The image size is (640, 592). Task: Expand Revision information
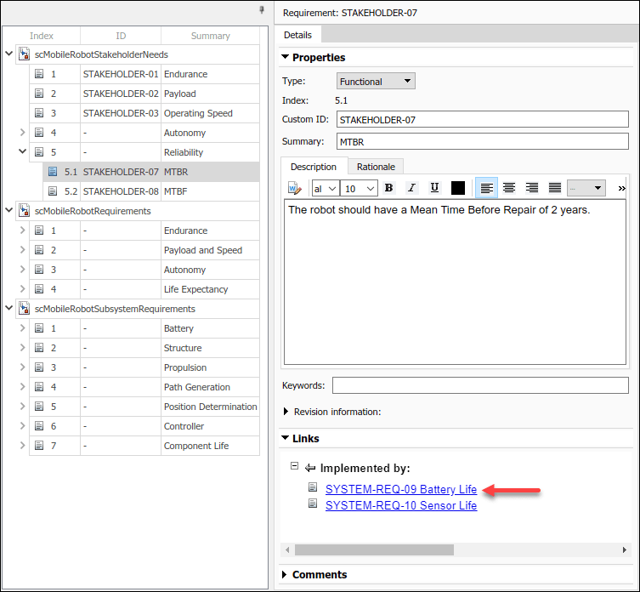tap(286, 412)
